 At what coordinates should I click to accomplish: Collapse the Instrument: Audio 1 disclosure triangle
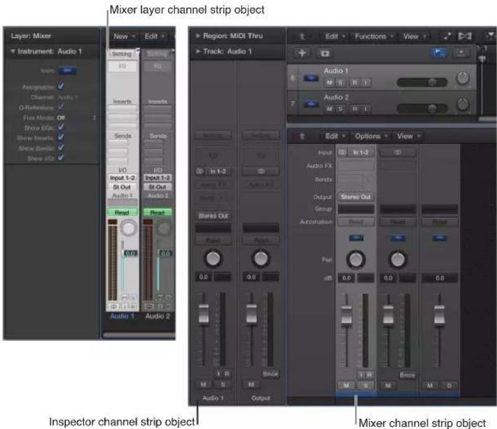[13, 51]
